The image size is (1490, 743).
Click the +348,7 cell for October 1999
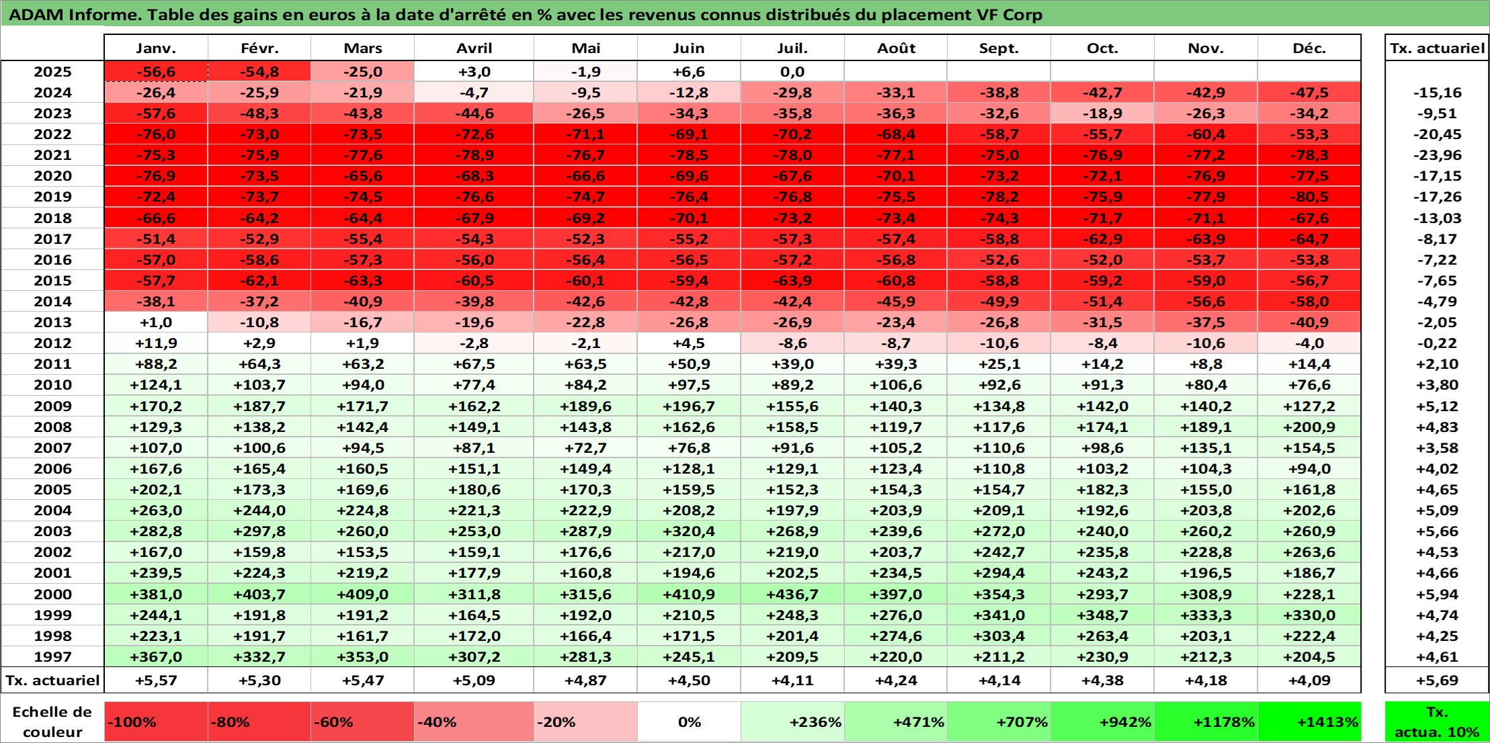(1102, 615)
